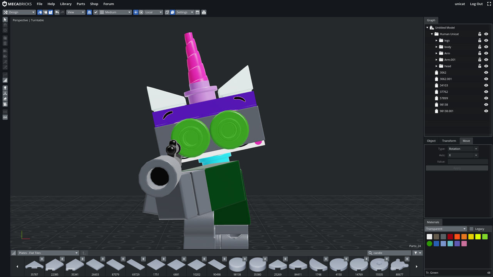Toggle the floor grid perspective icon
This screenshot has height=277, width=493.
tap(89, 12)
